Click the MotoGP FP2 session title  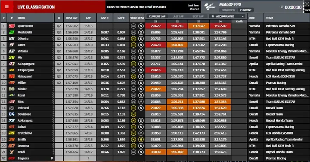pos(230,4)
